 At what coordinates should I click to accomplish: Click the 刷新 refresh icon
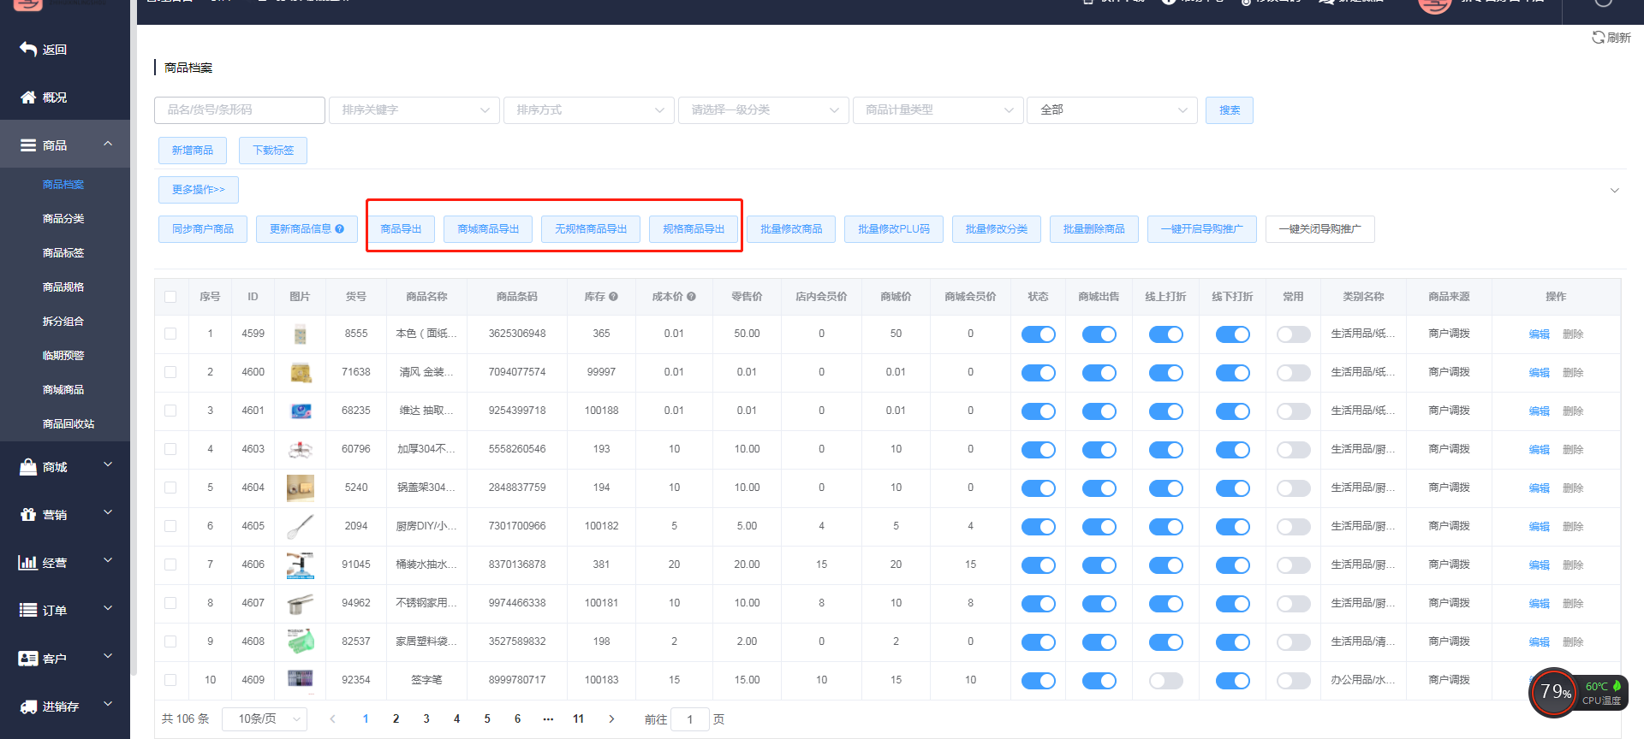tap(1598, 37)
